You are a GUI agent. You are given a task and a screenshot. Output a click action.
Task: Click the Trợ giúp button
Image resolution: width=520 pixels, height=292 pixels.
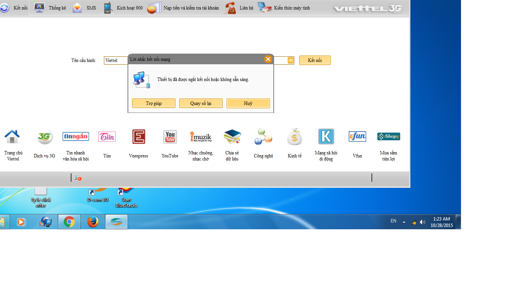click(x=154, y=103)
